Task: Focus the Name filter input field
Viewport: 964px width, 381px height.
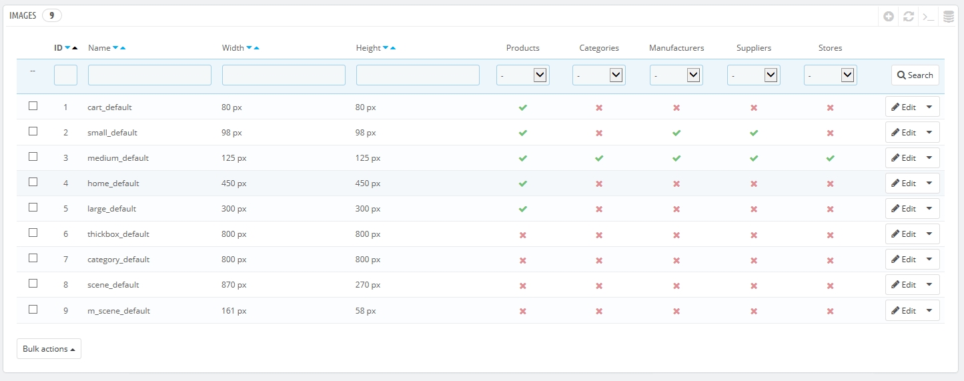Action: click(x=149, y=75)
